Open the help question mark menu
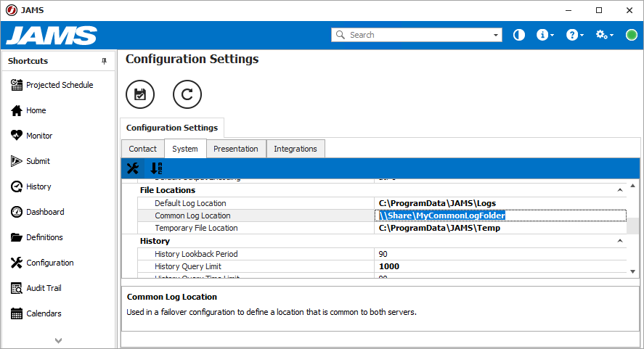644x349 pixels. tap(574, 35)
